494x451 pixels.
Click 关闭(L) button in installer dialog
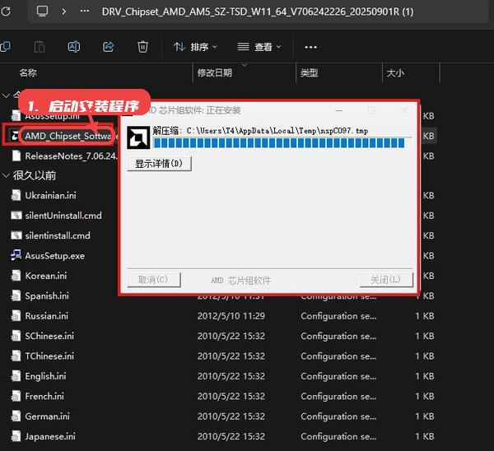(x=386, y=280)
